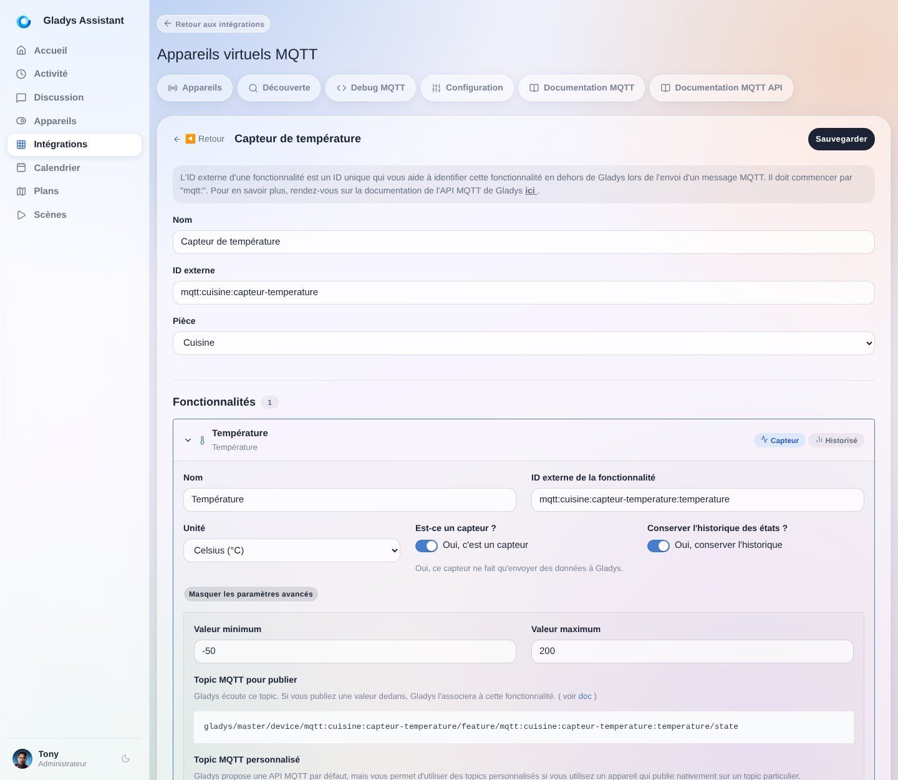Click the 'Topic MQTT personnalisé' heading
The image size is (898, 780).
pyautogui.click(x=247, y=760)
